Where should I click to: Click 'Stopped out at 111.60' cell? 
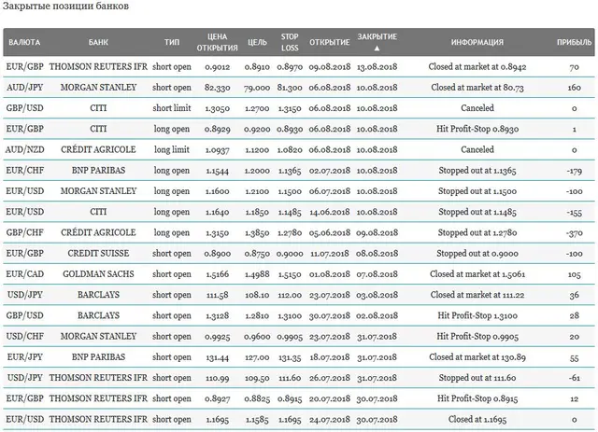477,378
